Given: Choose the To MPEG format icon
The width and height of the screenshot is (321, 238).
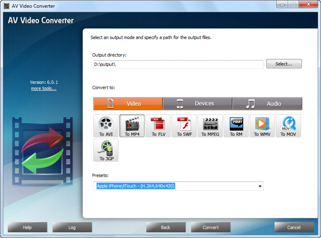Looking at the screenshot, I should 210,126.
